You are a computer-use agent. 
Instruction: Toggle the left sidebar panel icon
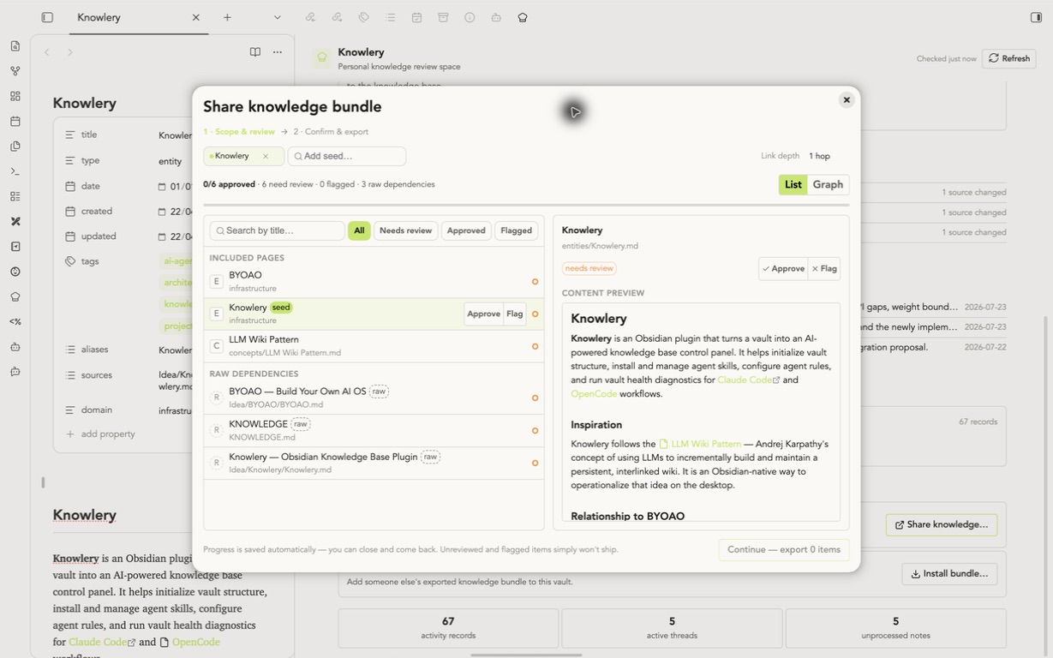(x=47, y=17)
